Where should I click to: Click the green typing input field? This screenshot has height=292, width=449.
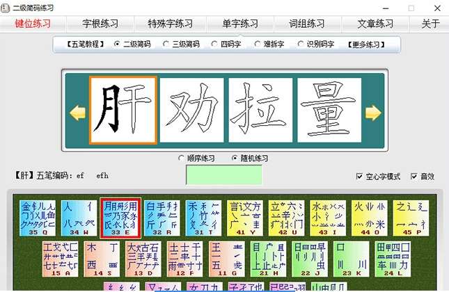224,175
